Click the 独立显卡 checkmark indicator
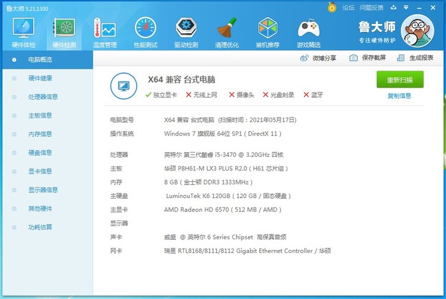Image resolution: width=446 pixels, height=299 pixels. click(161, 95)
